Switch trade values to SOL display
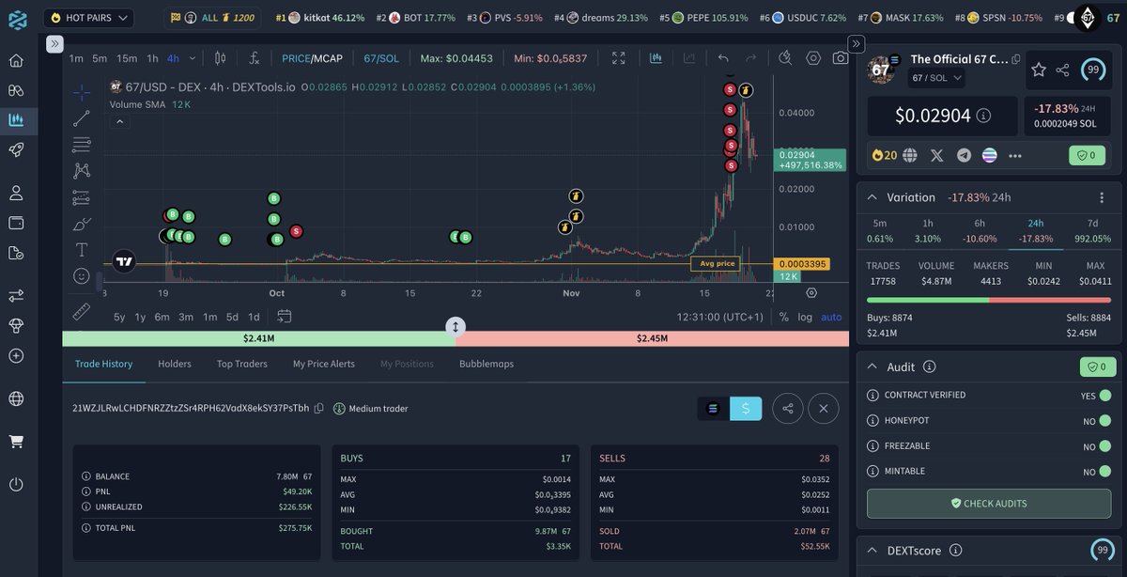The height and width of the screenshot is (577, 1127). click(x=713, y=408)
